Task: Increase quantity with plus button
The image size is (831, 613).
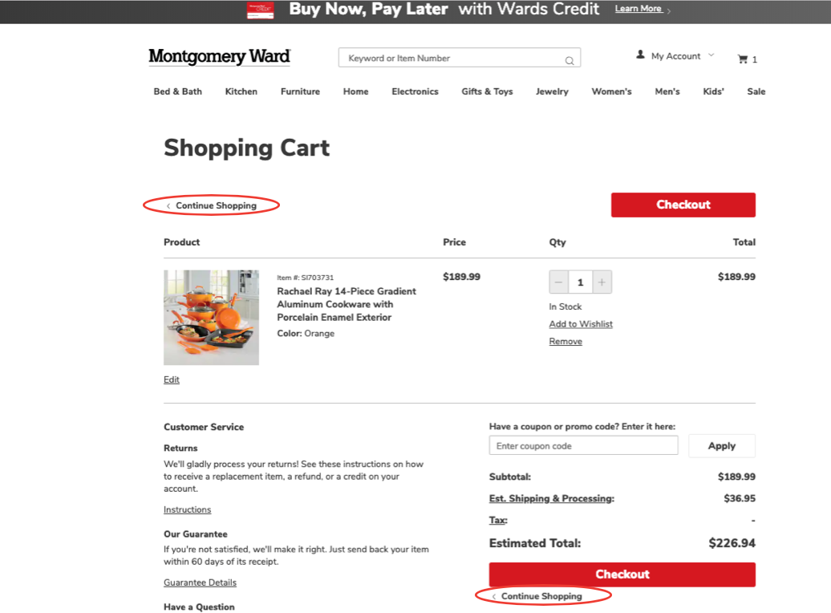Action: pyautogui.click(x=602, y=282)
